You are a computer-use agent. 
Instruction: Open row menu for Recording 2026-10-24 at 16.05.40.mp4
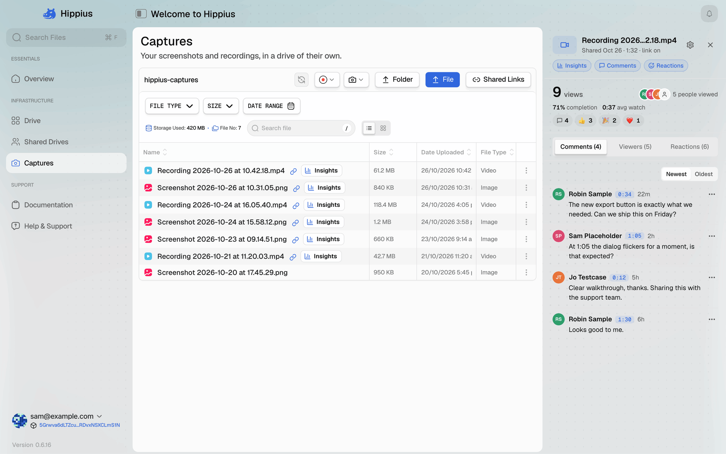pos(526,205)
